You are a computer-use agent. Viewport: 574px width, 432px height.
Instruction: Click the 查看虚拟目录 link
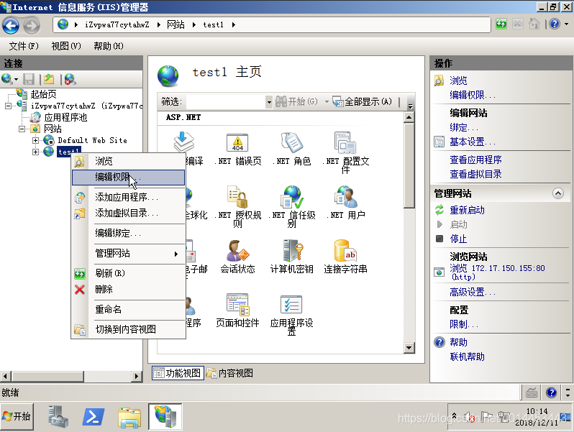[475, 174]
